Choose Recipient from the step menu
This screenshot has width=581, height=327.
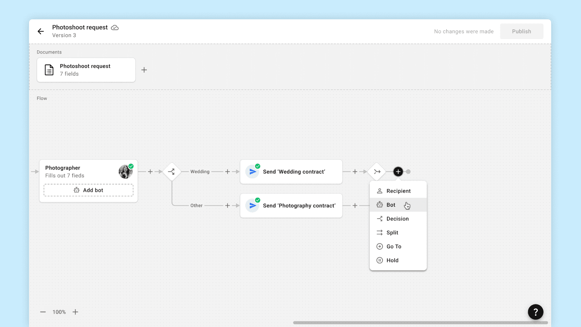point(398,191)
